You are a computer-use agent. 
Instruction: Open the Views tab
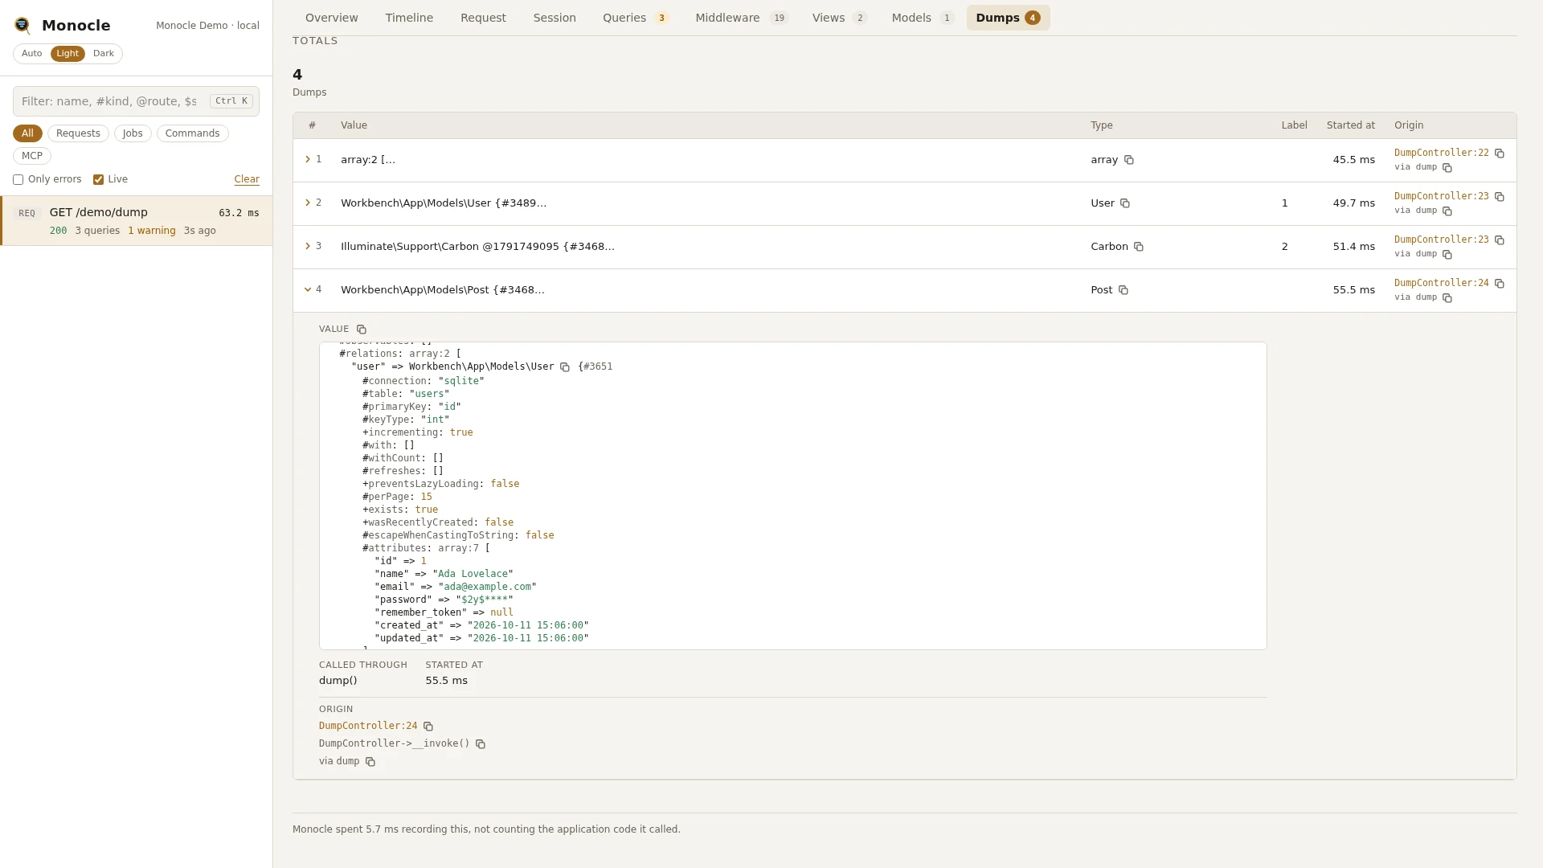(x=839, y=18)
